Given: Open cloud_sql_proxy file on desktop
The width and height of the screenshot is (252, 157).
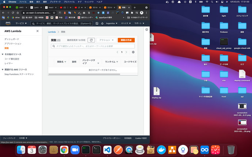Looking at the screenshot, I should point(224,43).
